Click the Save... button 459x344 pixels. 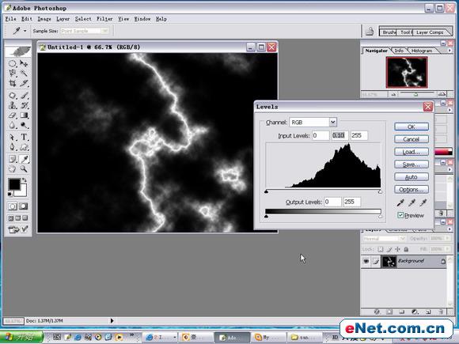[x=412, y=164]
